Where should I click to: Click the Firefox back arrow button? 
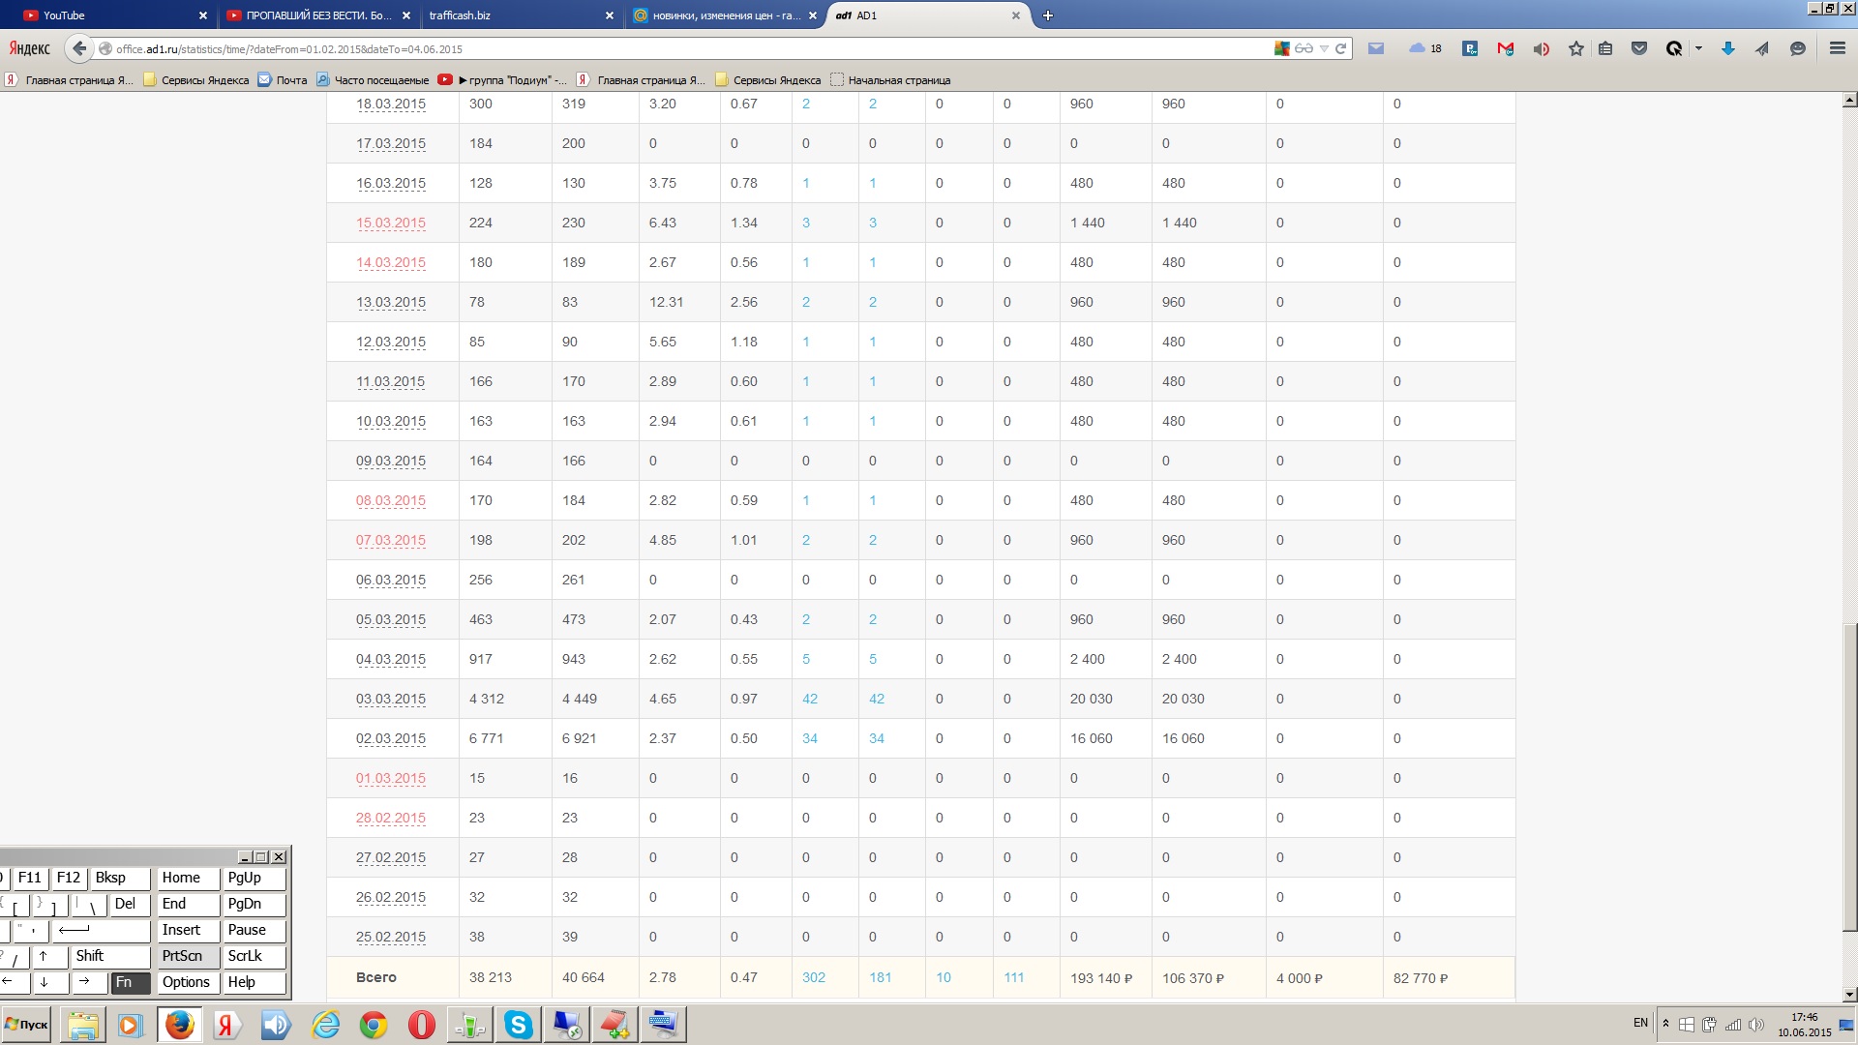pos(79,48)
